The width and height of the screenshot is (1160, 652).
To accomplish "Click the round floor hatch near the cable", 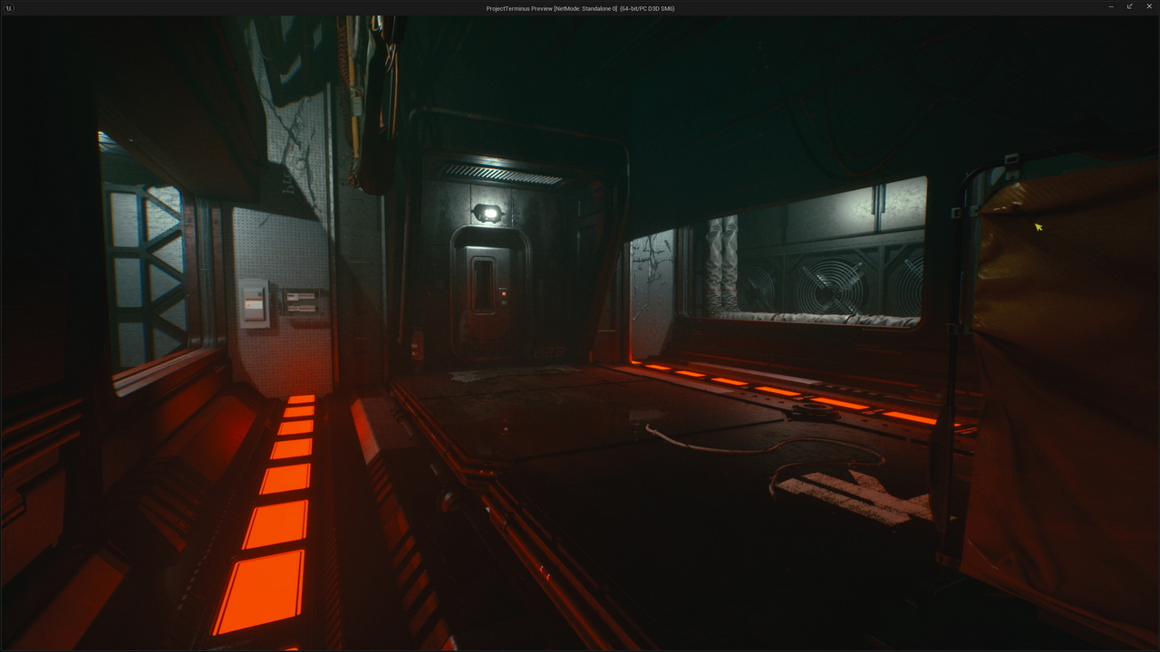I will tap(812, 412).
